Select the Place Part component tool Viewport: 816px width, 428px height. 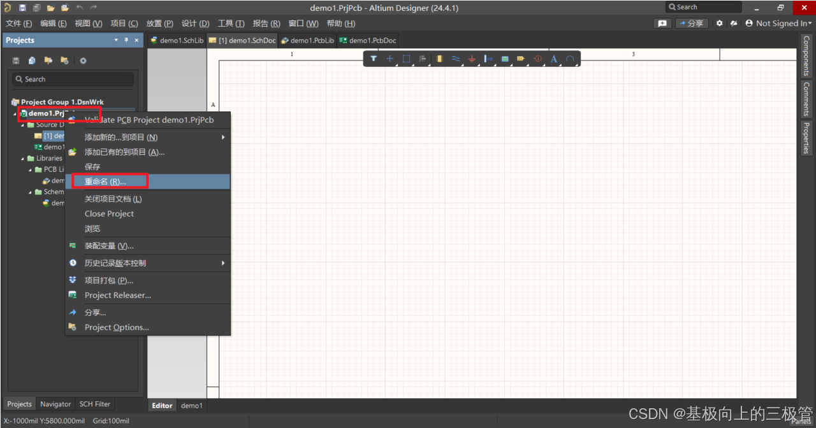(x=439, y=59)
